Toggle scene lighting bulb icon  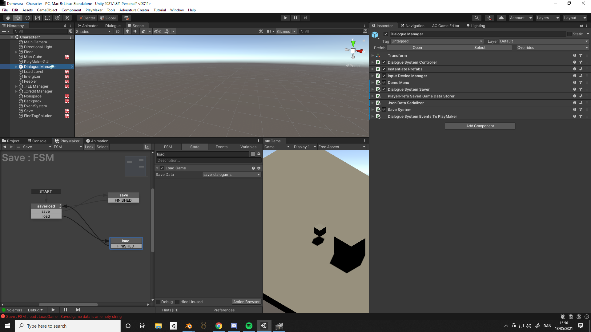(127, 31)
